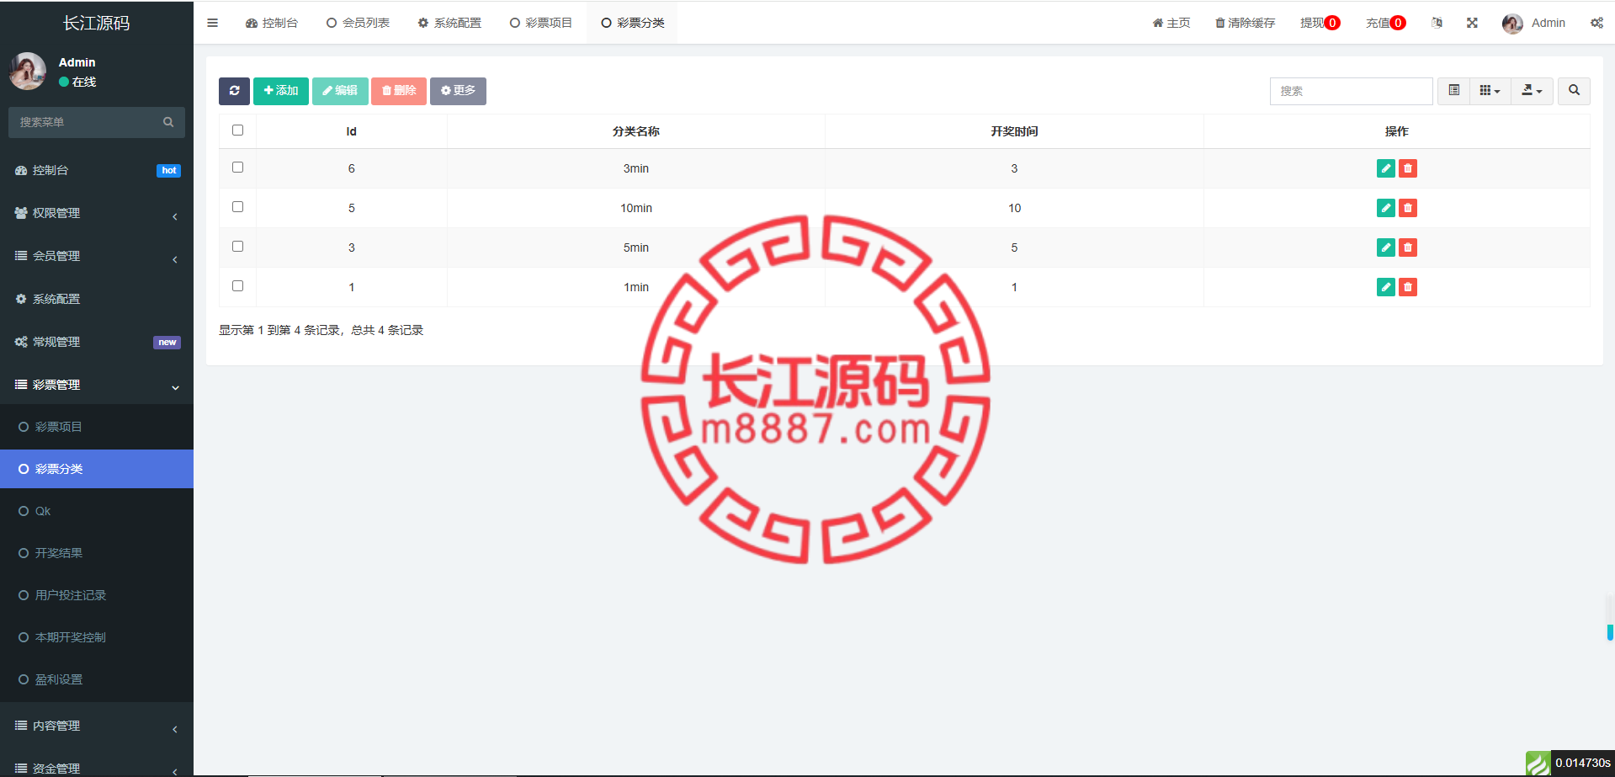Open the export data dropdown
The image size is (1615, 777).
(x=1532, y=91)
